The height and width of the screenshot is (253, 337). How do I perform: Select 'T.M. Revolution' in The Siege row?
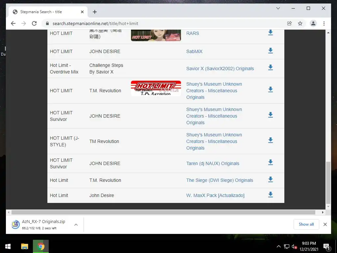pos(105,180)
